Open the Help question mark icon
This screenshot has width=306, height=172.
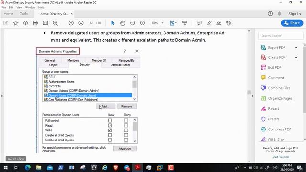tap(270, 14)
